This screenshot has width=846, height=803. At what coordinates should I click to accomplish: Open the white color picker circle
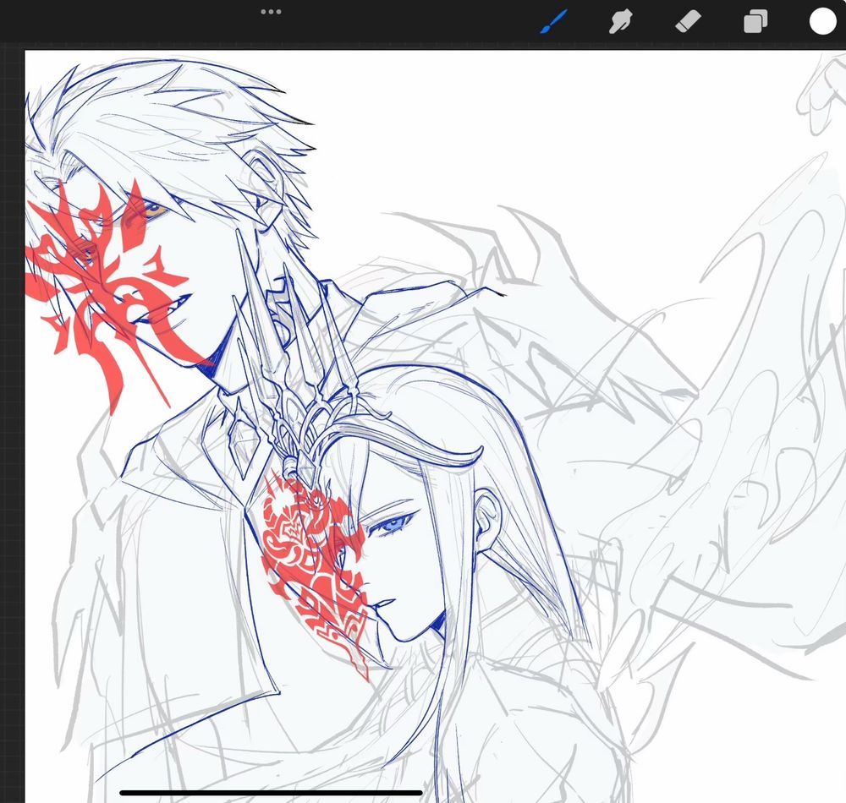click(823, 22)
